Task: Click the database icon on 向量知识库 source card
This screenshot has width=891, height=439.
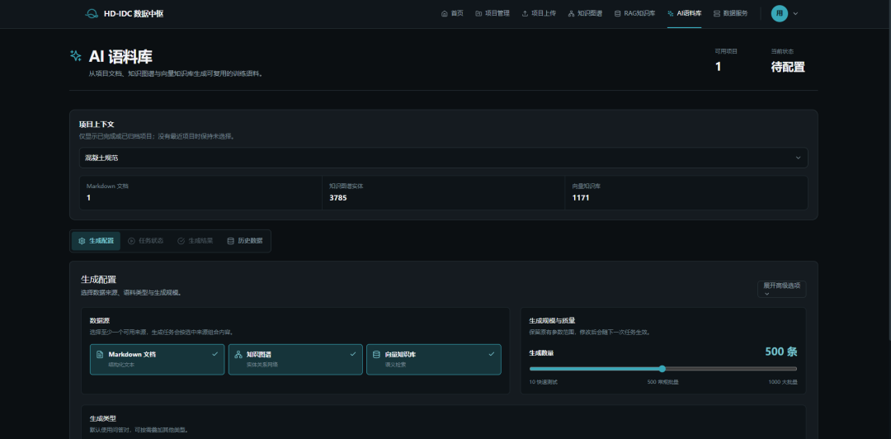Action: (376, 354)
